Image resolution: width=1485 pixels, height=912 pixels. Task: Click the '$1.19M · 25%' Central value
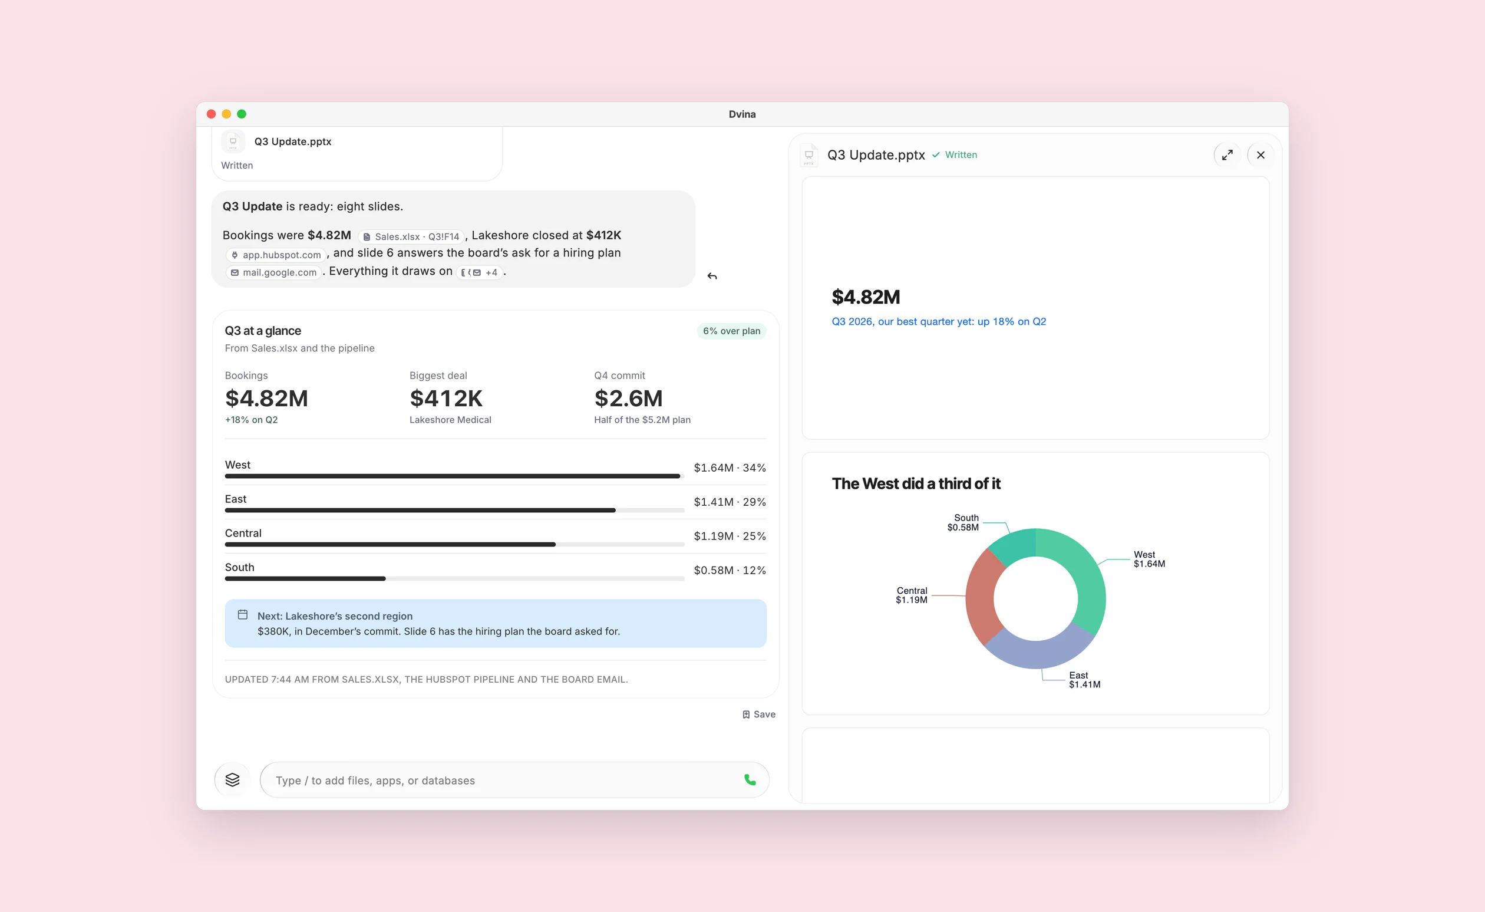[x=730, y=536]
